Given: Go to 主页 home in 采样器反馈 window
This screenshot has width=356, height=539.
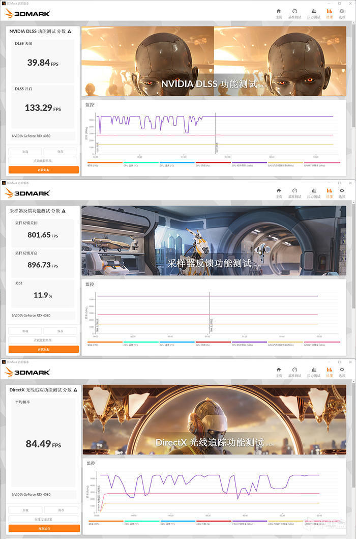Looking at the screenshot, I should (279, 193).
